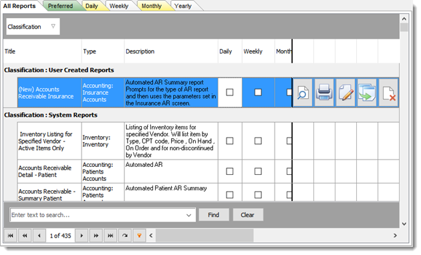Click scroll left arrow on horizontal scrollbar
The image size is (421, 255).
(x=151, y=236)
